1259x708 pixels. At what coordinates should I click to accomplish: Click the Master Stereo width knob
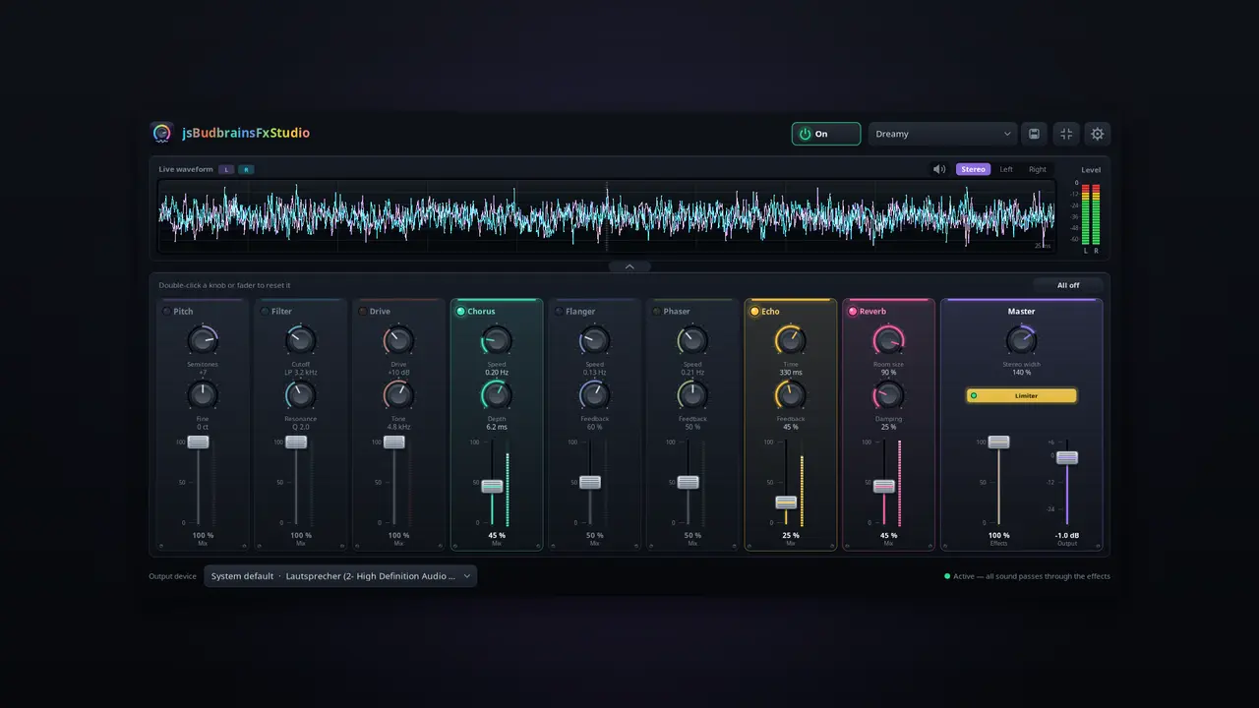[x=1021, y=341]
